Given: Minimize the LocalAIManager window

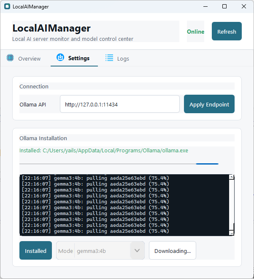Looking at the screenshot, I should click(x=205, y=7).
